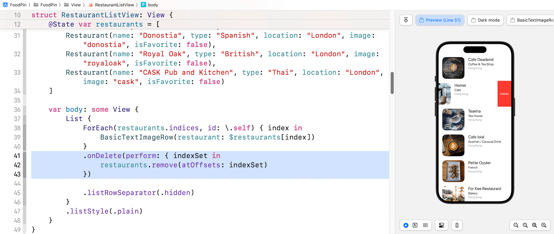Image resolution: width=554 pixels, height=234 pixels.
Task: Zoom in the preview canvas
Action: (x=544, y=225)
